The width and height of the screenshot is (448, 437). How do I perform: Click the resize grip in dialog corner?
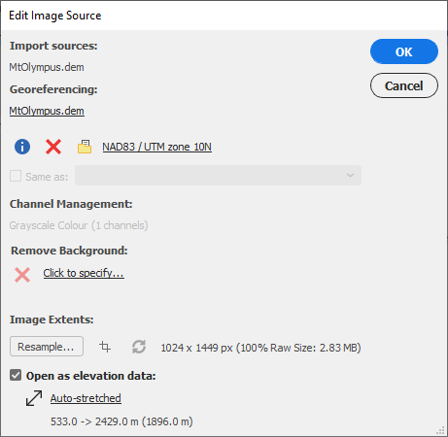[440, 430]
